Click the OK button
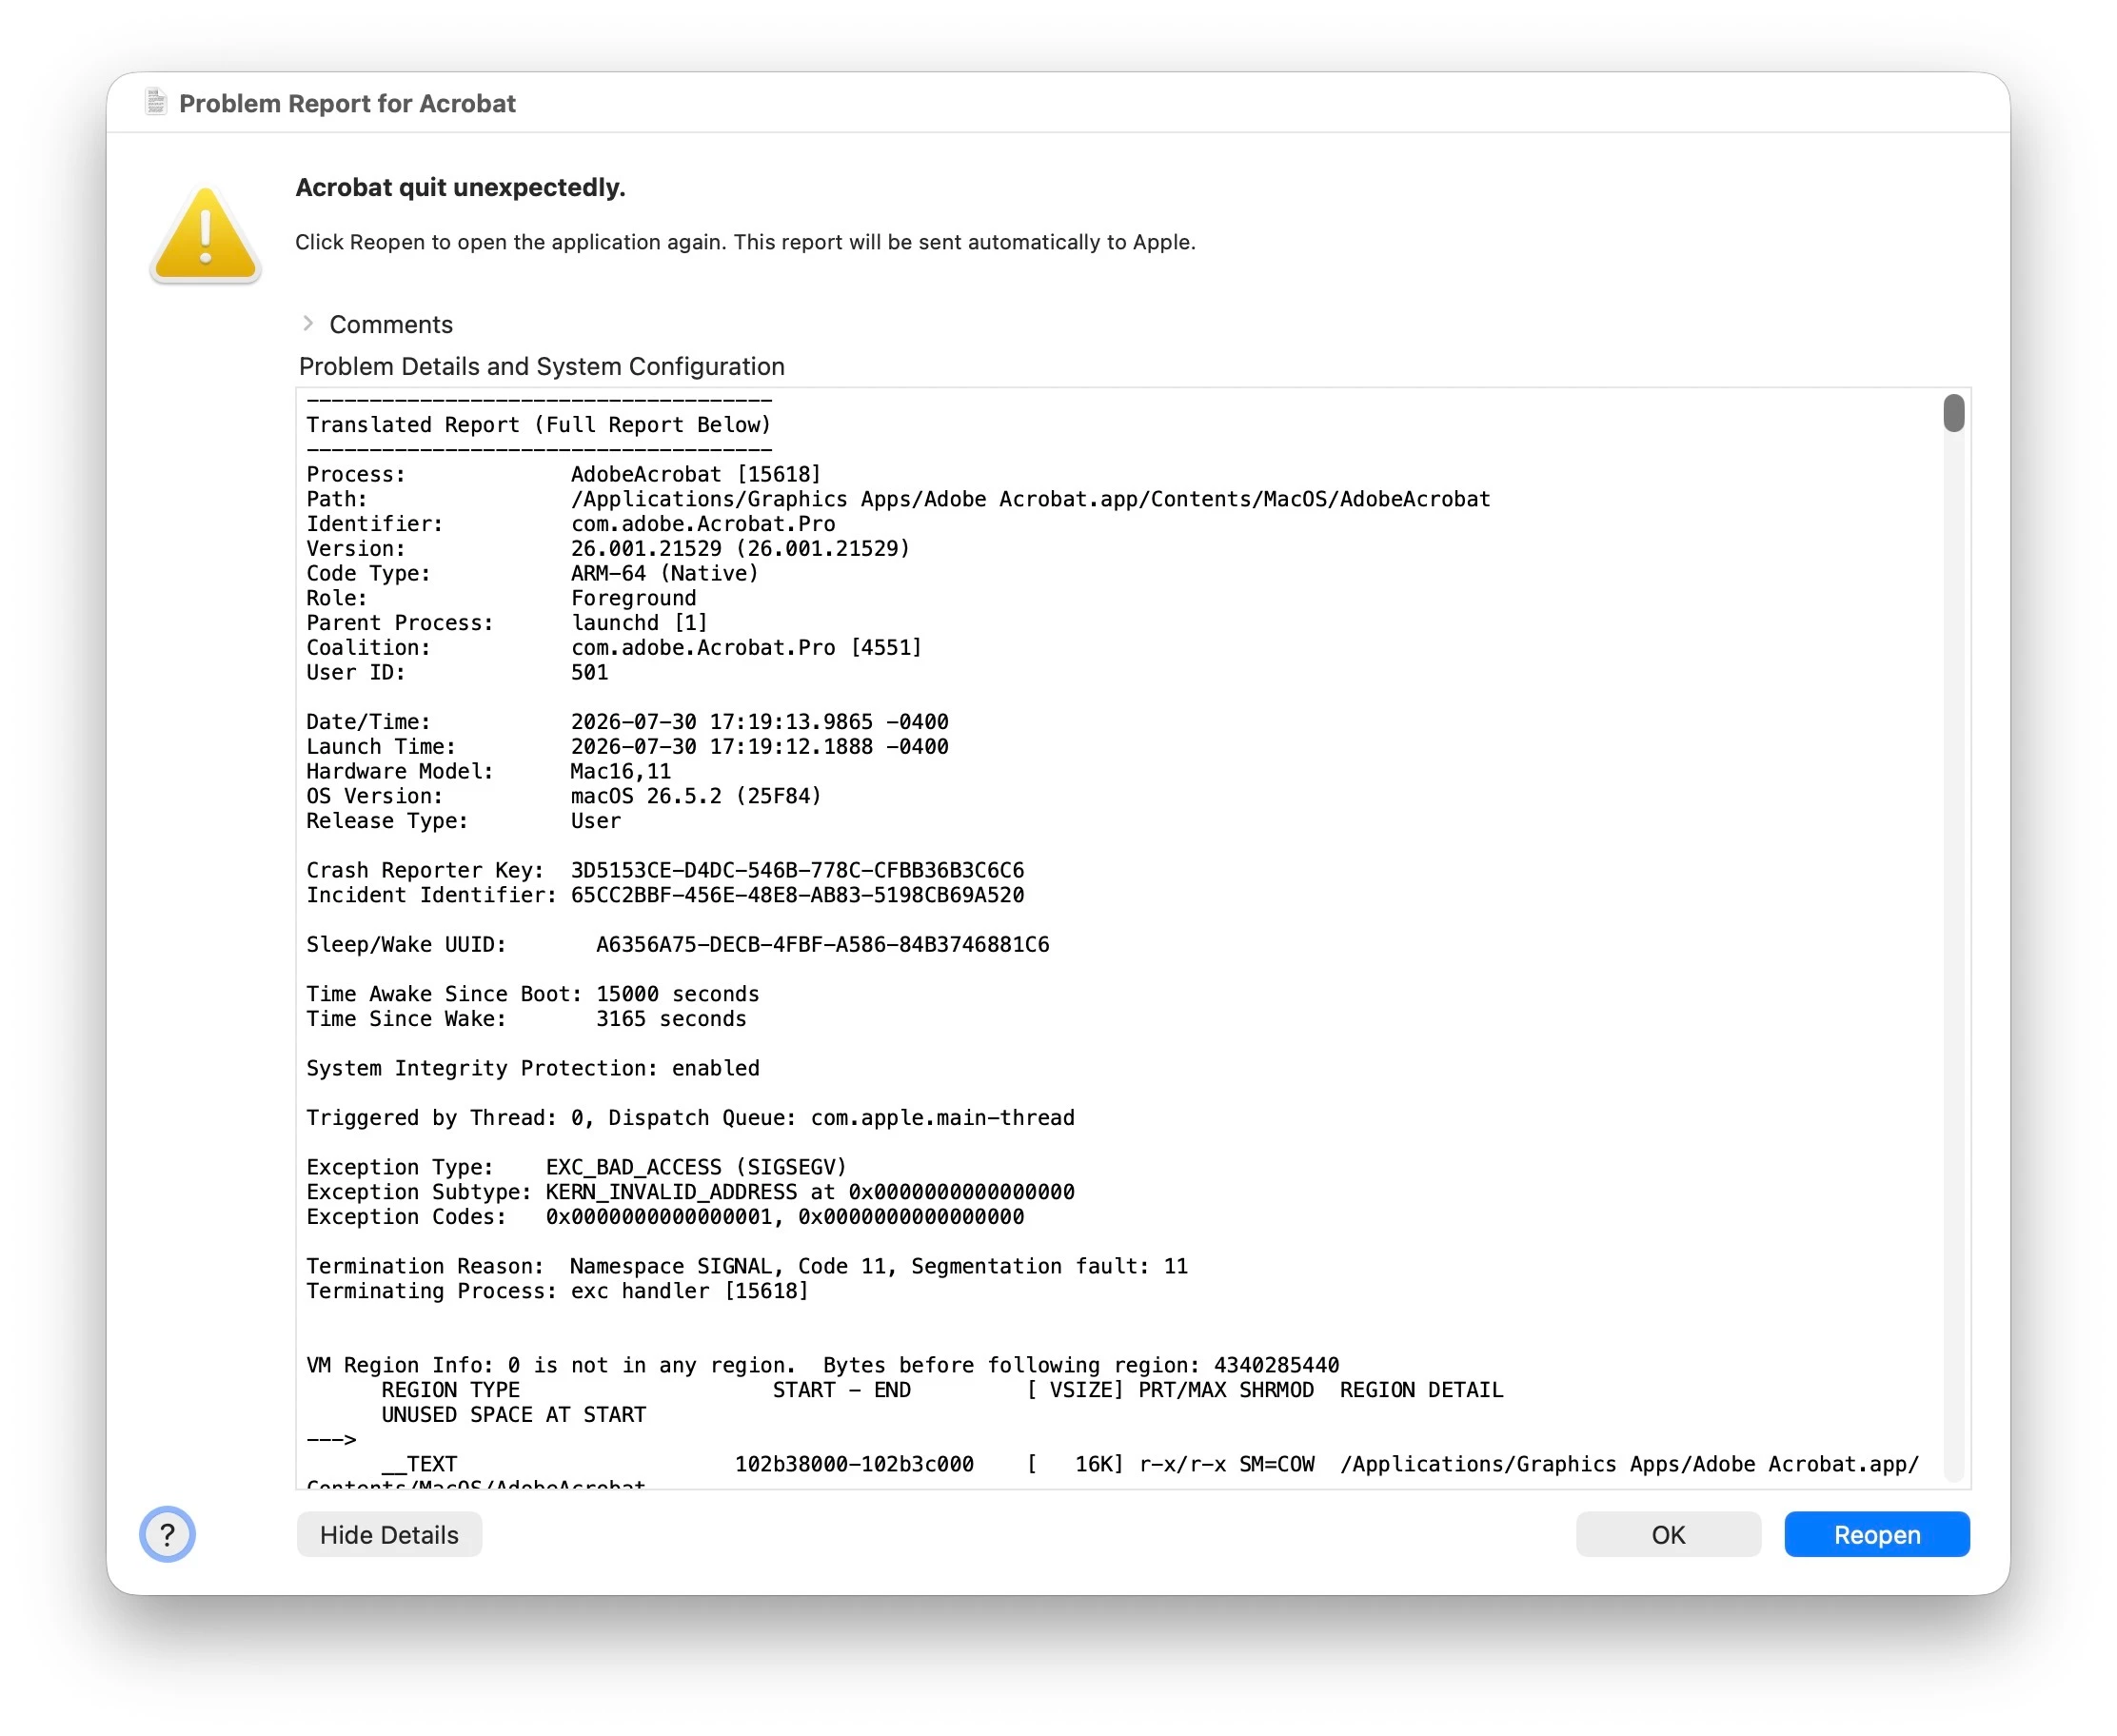 (1668, 1535)
